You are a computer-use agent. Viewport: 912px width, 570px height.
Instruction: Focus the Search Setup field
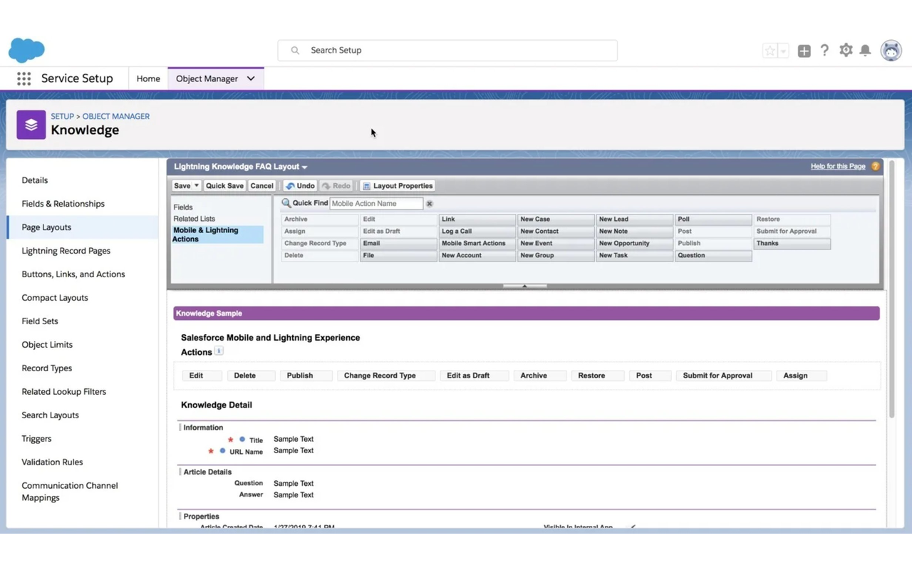point(447,51)
